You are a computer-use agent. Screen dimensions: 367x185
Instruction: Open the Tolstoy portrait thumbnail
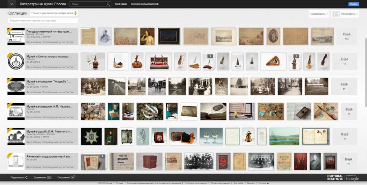(111, 136)
